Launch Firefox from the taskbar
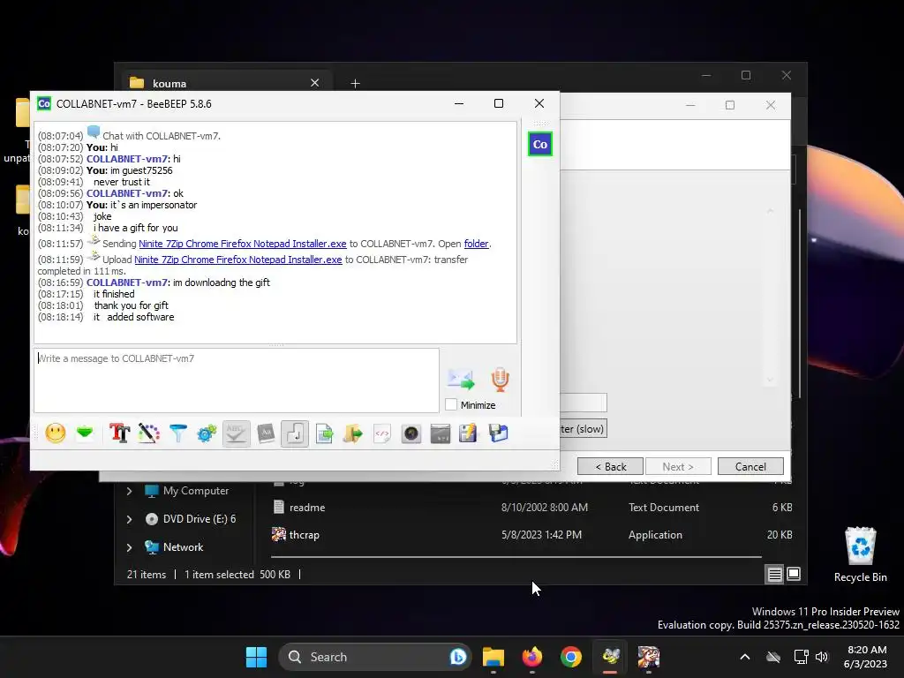904x678 pixels. coord(532,657)
